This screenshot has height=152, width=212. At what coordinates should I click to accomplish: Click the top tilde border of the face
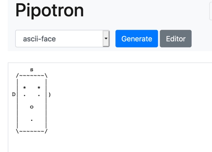pyautogui.click(x=32, y=76)
